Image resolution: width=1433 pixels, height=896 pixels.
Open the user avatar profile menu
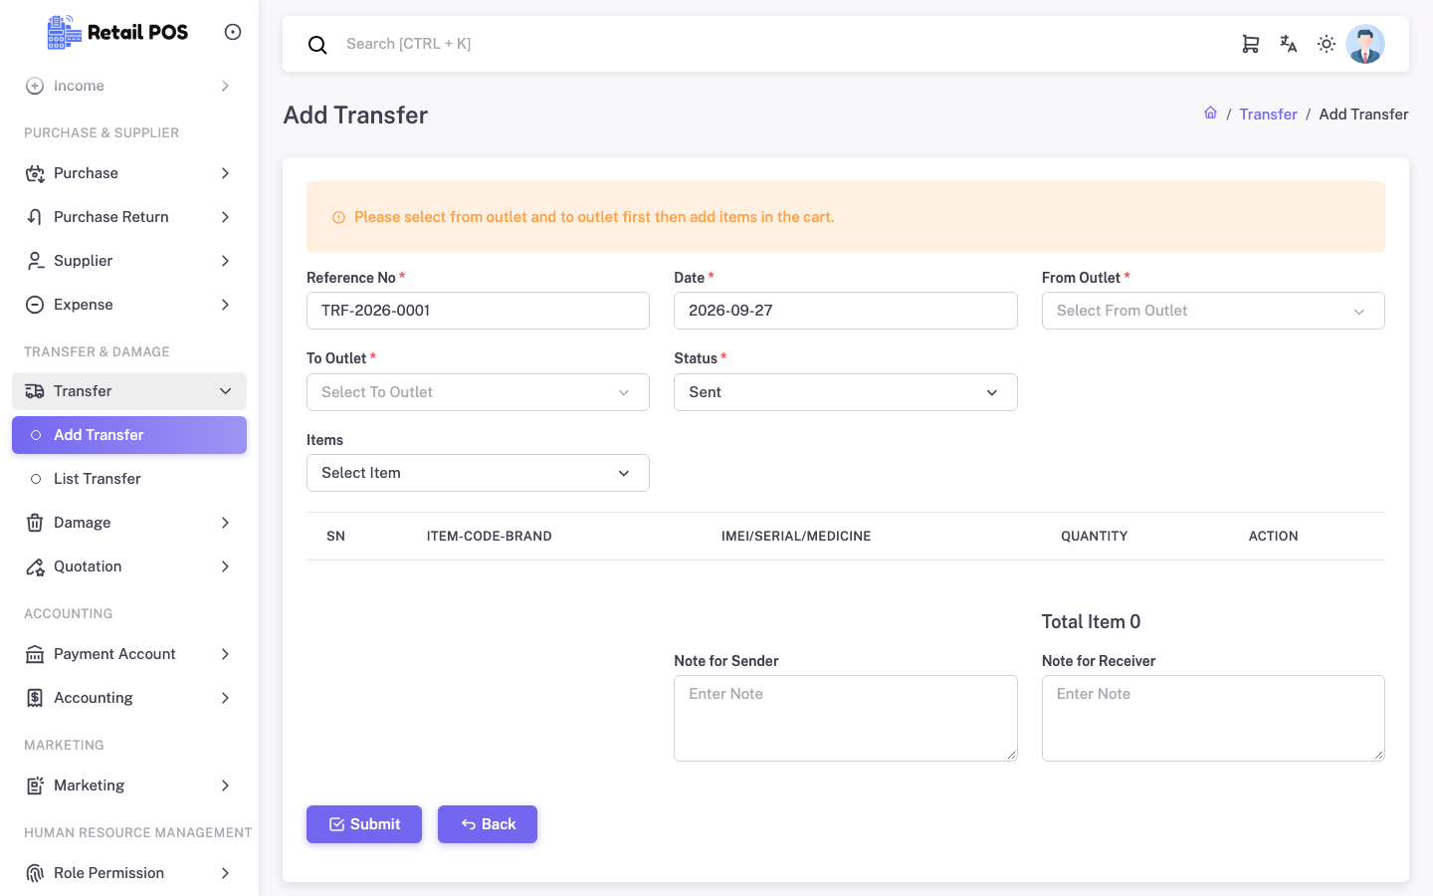click(1365, 44)
